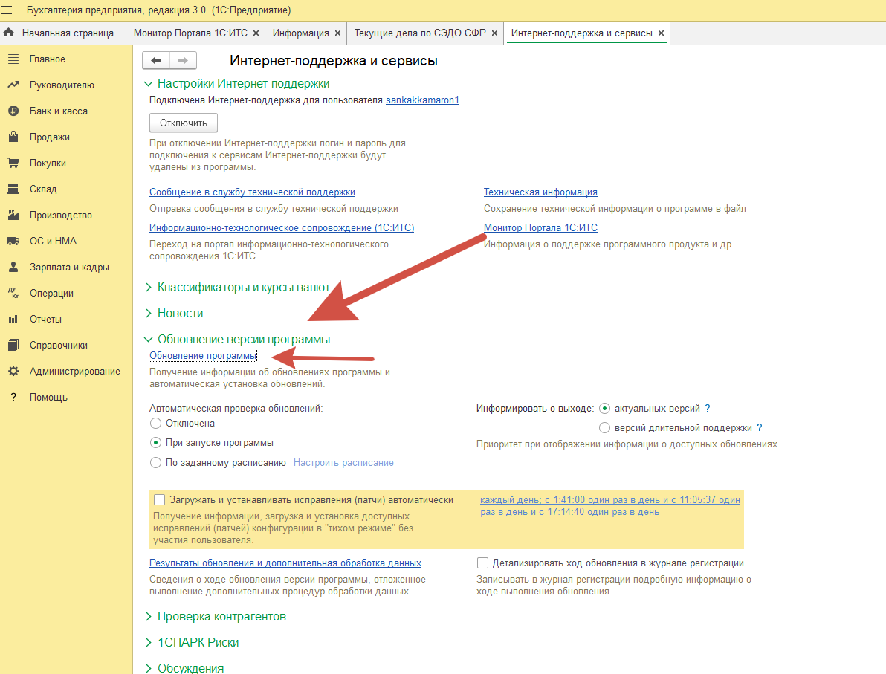Click the Отключить button
The height and width of the screenshot is (674, 886).
tap(184, 123)
